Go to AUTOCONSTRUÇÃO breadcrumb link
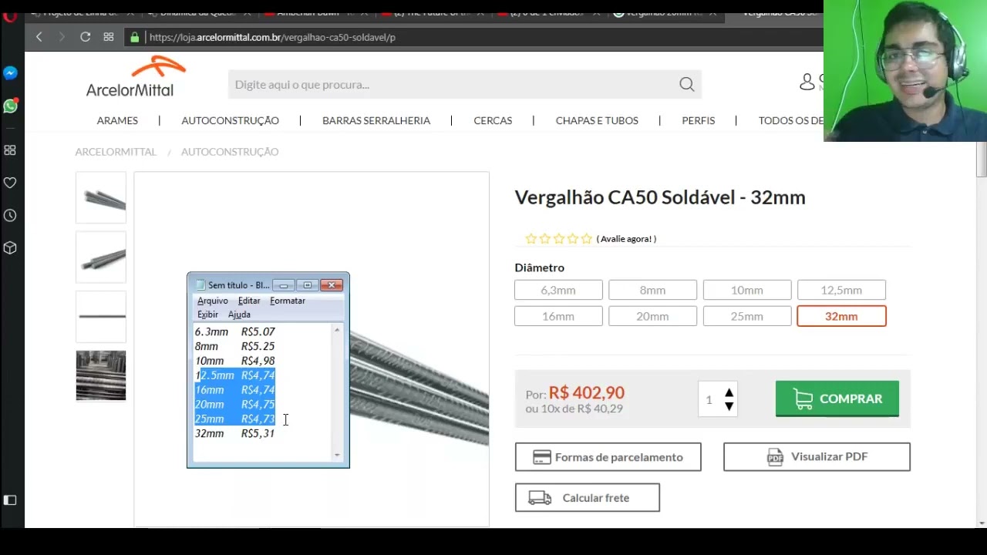Screen dimensions: 987x555 click(230, 152)
